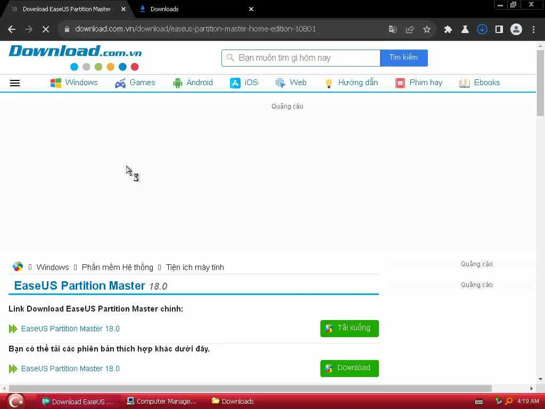Open the Android category
The image size is (545, 409).
193,83
